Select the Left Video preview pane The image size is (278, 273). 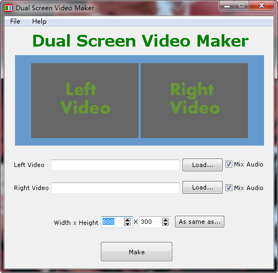coord(85,101)
